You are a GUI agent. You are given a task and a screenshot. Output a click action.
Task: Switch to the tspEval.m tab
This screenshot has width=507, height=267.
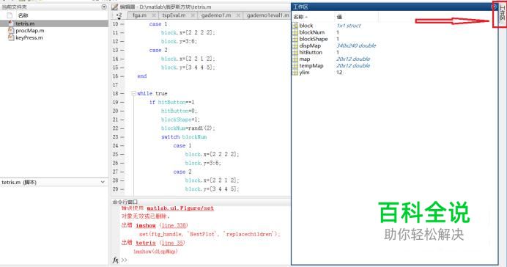point(174,15)
